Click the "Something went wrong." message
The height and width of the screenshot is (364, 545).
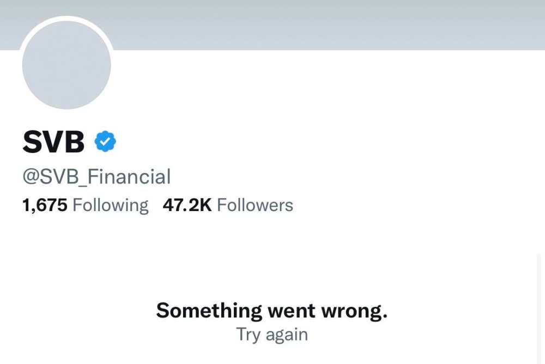272,311
